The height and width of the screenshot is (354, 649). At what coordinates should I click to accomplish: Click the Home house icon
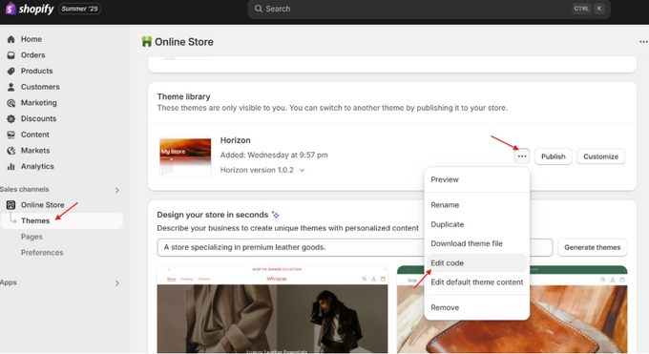tap(11, 39)
